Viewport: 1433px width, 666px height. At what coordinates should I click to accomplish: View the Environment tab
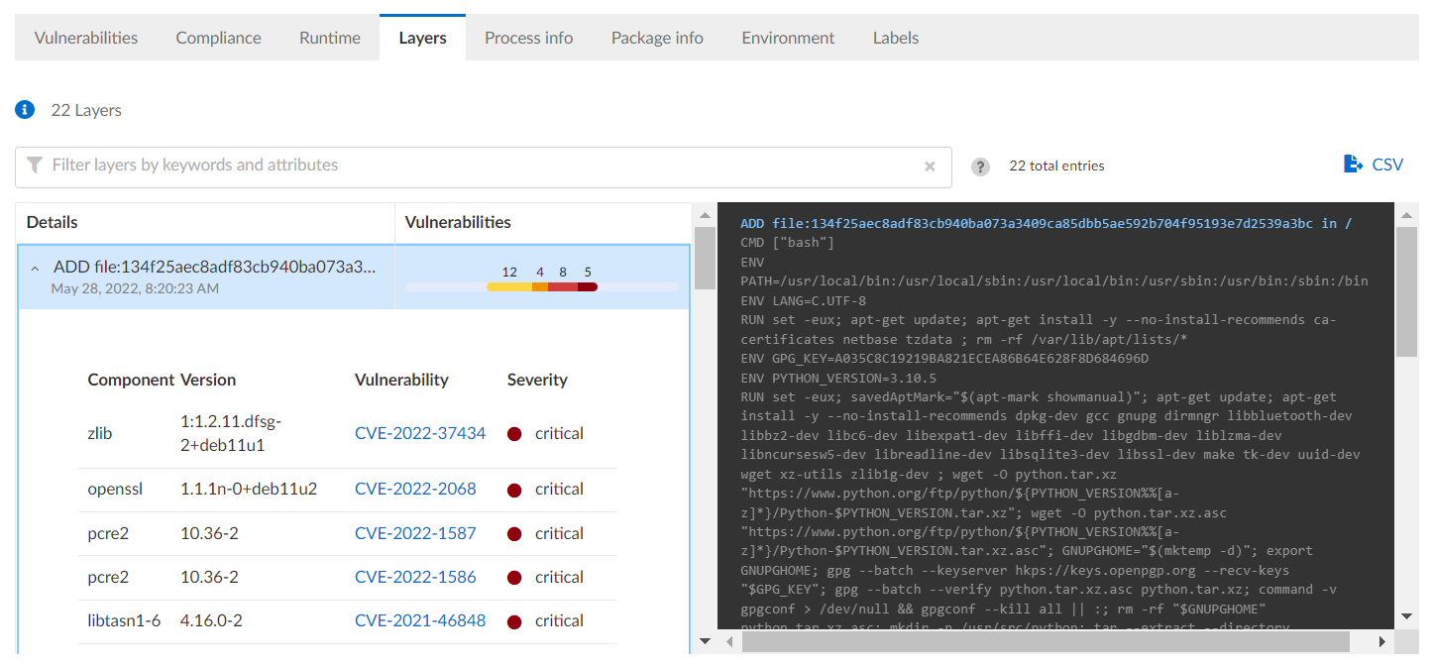[788, 37]
